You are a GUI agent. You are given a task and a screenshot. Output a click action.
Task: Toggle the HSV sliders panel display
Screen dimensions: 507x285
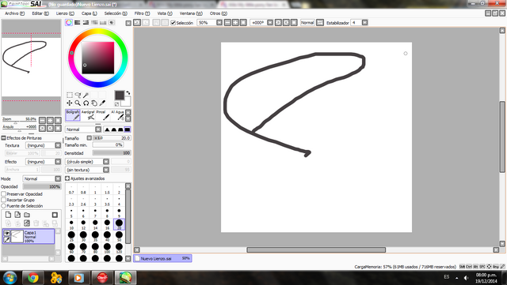point(86,22)
